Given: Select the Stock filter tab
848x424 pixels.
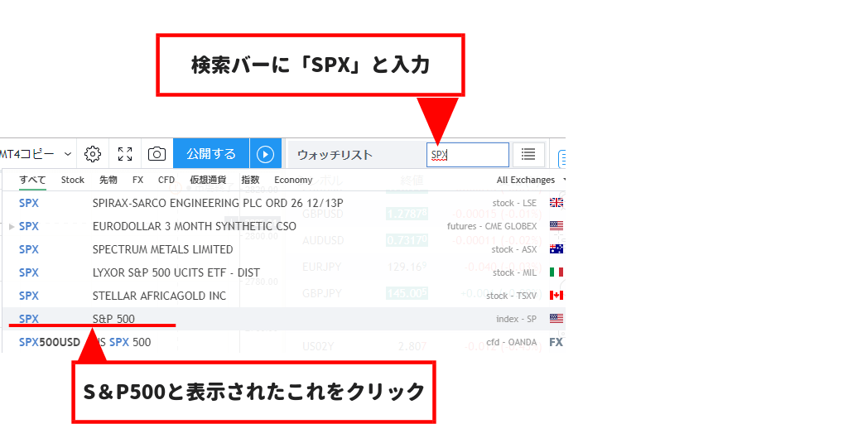Looking at the screenshot, I should tap(73, 180).
